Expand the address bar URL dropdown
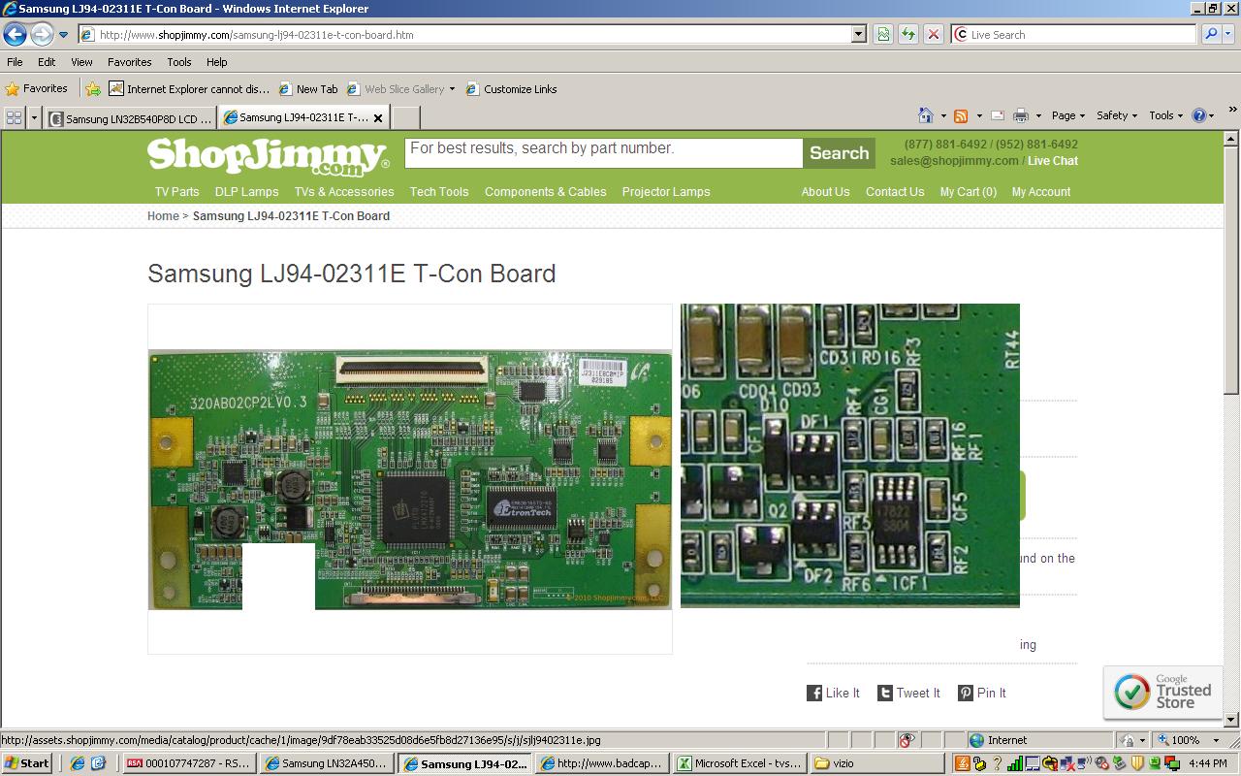 [x=858, y=35]
